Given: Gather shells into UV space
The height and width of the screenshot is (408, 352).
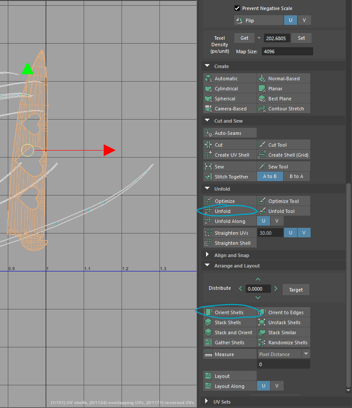Looking at the screenshot, I should 230,343.
